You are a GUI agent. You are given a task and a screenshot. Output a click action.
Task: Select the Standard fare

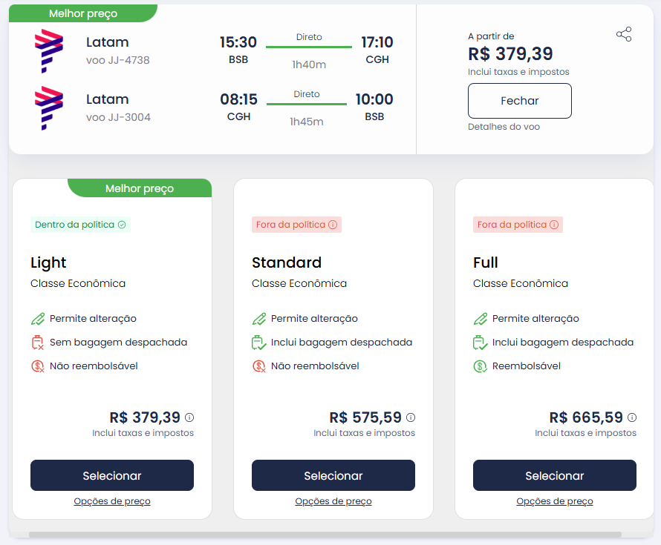tap(333, 475)
